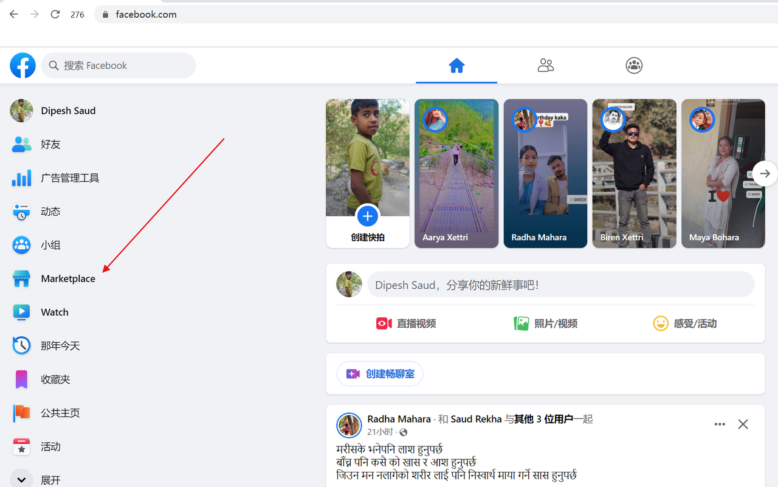Open 动态 feeds icon in sidebar
Image resolution: width=778 pixels, height=487 pixels.
[21, 212]
